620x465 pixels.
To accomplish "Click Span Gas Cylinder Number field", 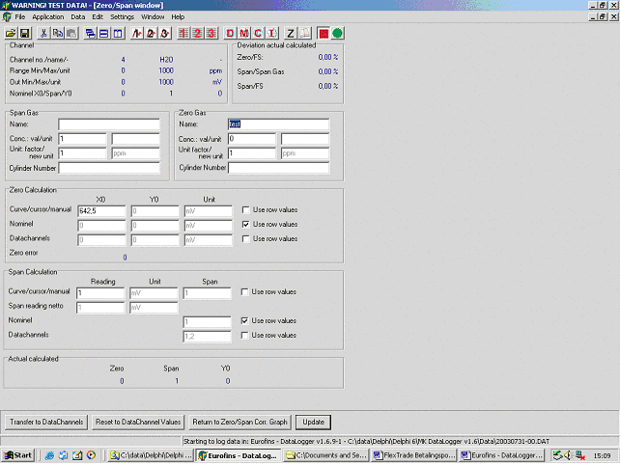I will tap(109, 168).
